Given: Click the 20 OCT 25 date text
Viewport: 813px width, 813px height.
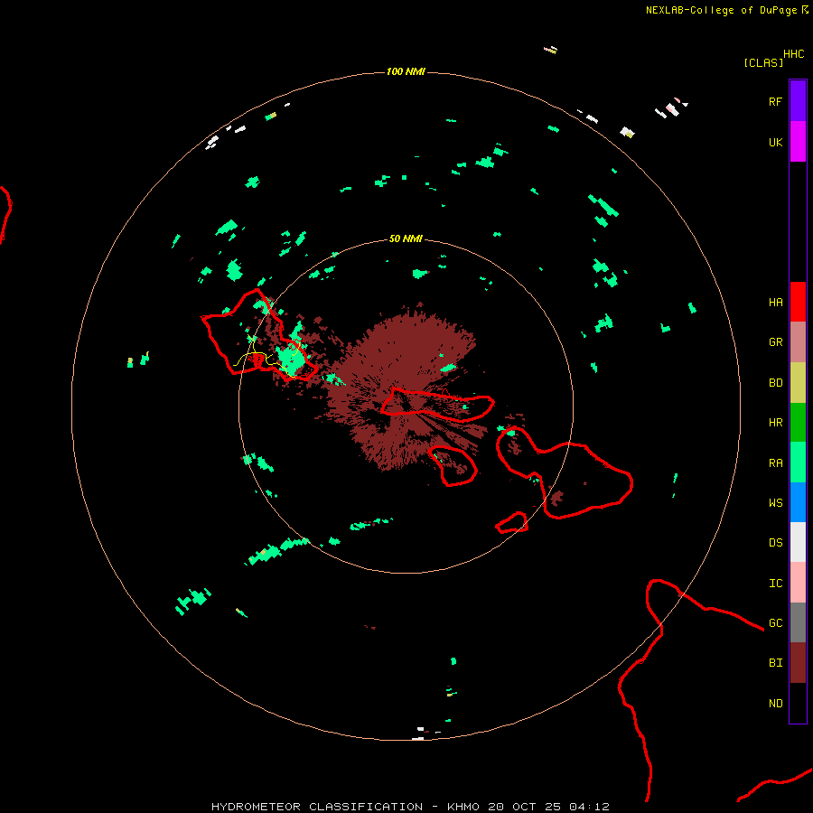Looking at the screenshot, I should (x=525, y=807).
